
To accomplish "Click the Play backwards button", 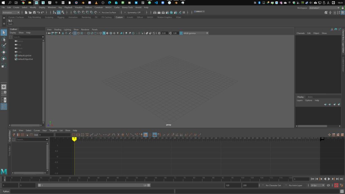I will tap(325, 179).
